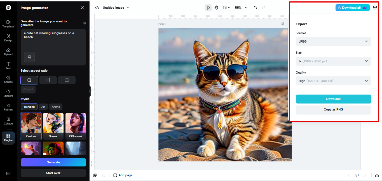Switch to the Anime styles tab
The image size is (382, 181).
pyautogui.click(x=56, y=107)
